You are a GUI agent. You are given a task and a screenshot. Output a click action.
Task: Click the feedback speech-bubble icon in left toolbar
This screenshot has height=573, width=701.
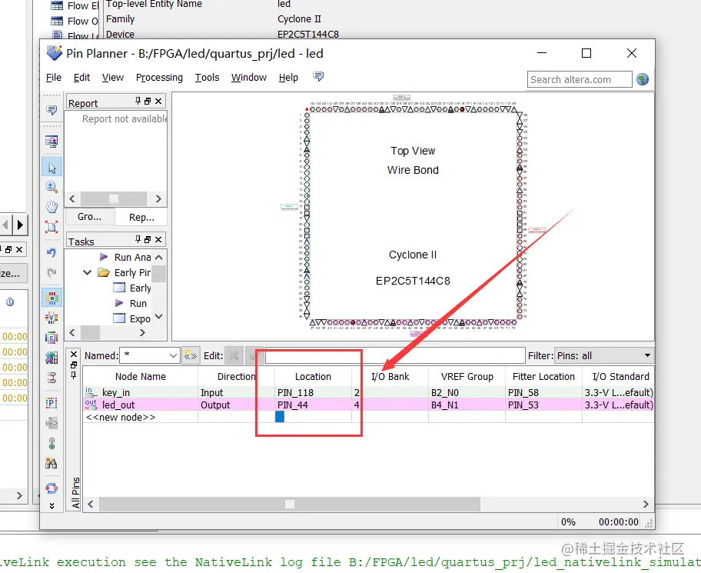[x=51, y=109]
